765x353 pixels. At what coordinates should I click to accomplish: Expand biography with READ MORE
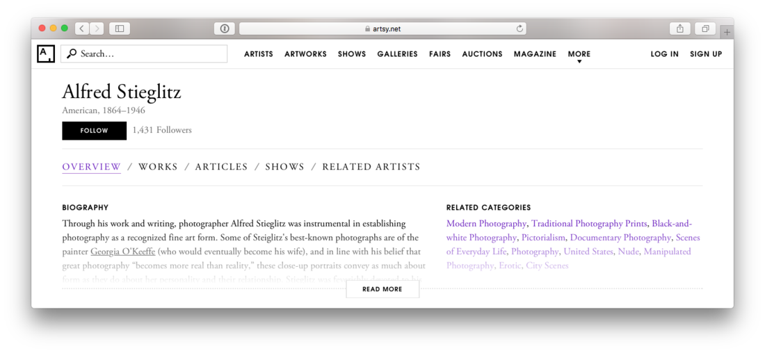[x=382, y=289]
